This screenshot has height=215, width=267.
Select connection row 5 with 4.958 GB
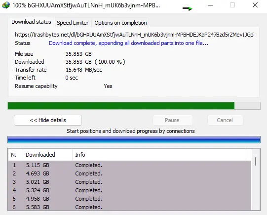130,199
